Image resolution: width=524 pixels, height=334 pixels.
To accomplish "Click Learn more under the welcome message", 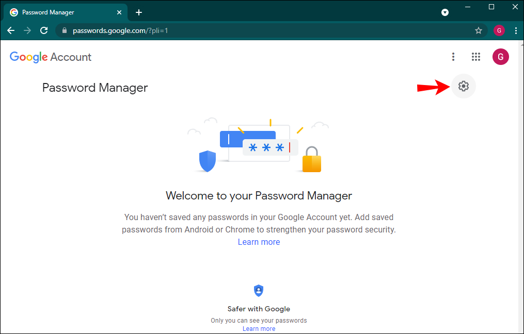I will click(x=259, y=242).
